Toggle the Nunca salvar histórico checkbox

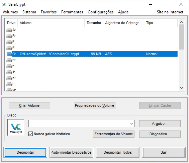click(31, 134)
